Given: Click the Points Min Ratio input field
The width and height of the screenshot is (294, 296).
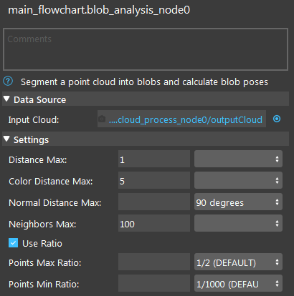Looking at the screenshot, I should pos(154,283).
